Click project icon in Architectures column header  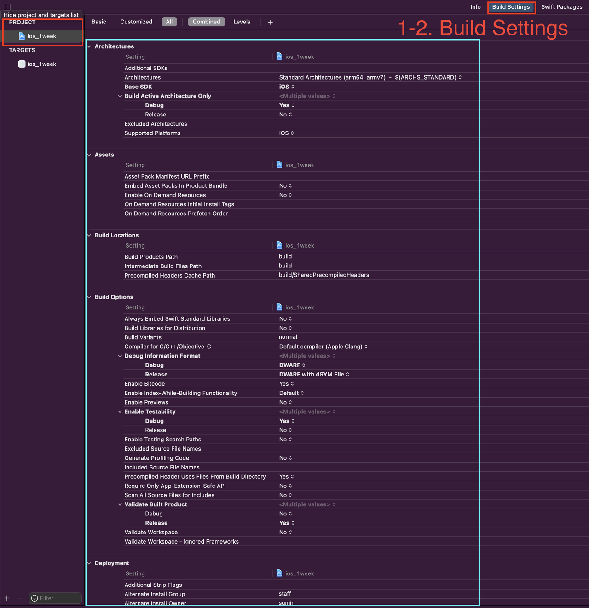click(x=279, y=57)
